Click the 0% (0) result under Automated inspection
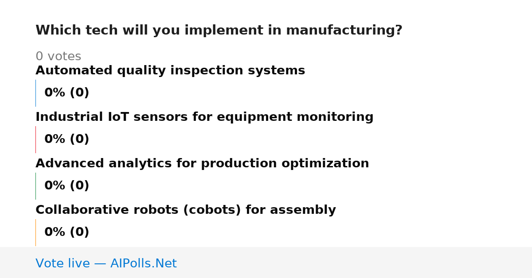The height and width of the screenshot is (278, 532). [67, 93]
